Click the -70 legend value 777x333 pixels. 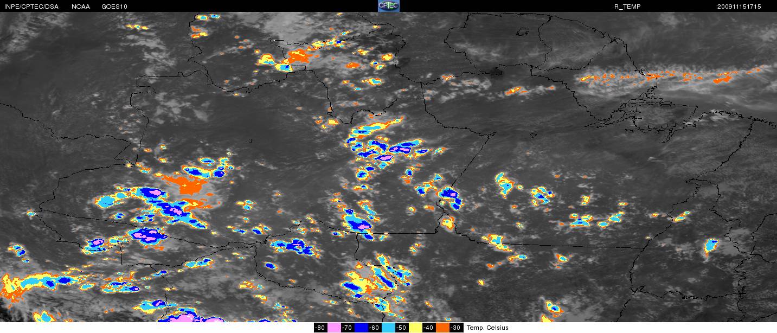click(347, 328)
